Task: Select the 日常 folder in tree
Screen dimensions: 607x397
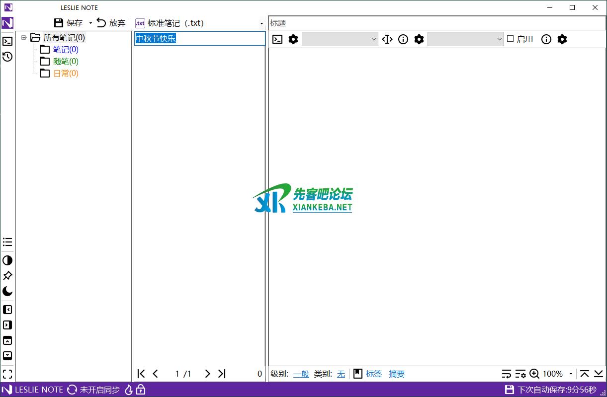Action: [66, 74]
